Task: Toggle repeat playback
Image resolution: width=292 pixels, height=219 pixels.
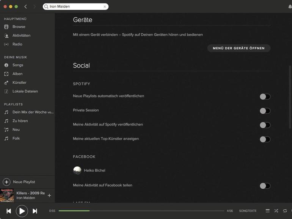Action: [x=285, y=211]
